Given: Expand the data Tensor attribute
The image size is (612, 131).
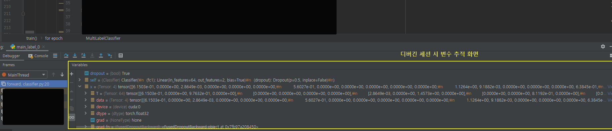Looking at the screenshot, I should (x=86, y=100).
